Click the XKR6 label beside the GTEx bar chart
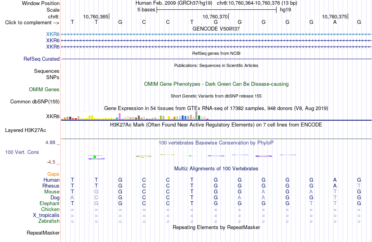 coord(53,116)
